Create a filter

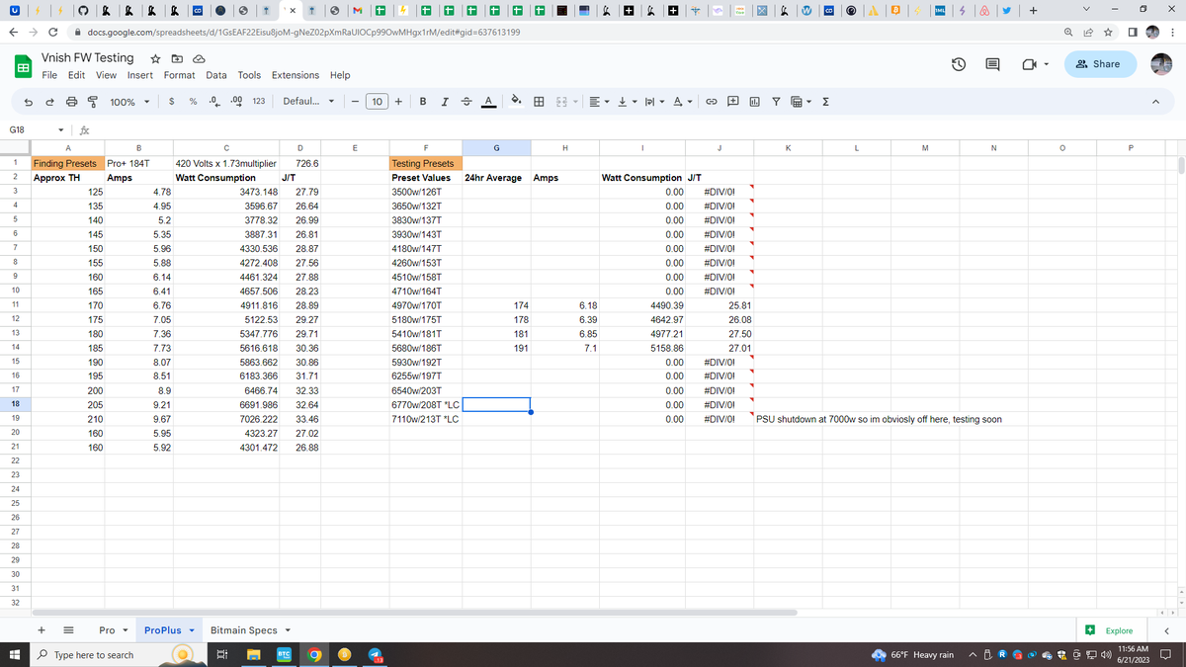(x=777, y=101)
